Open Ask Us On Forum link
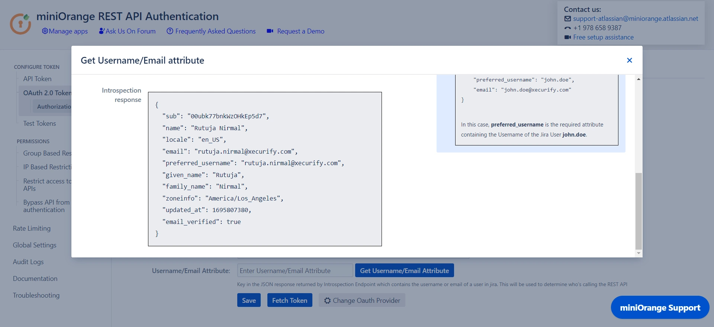The width and height of the screenshot is (714, 327). point(131,31)
